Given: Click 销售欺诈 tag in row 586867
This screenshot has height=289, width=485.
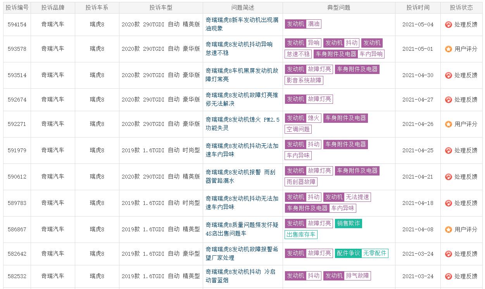Looking at the screenshot, I should click(x=348, y=223).
